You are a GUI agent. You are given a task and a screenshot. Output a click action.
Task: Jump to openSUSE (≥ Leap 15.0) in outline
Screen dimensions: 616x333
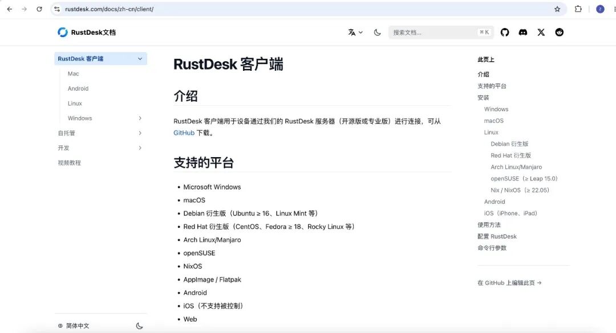524,179
